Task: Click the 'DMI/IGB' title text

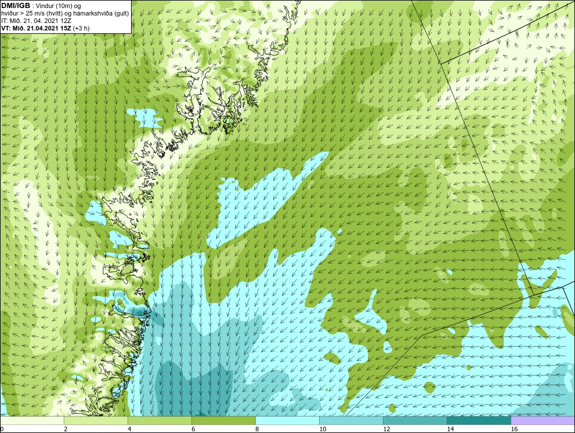Action: (16, 6)
